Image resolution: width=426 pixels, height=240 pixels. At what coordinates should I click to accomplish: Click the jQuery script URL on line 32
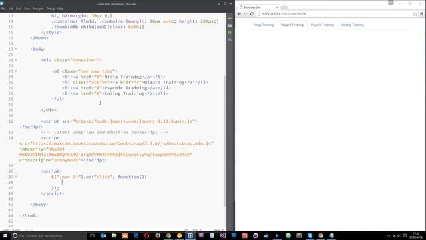click(135, 121)
